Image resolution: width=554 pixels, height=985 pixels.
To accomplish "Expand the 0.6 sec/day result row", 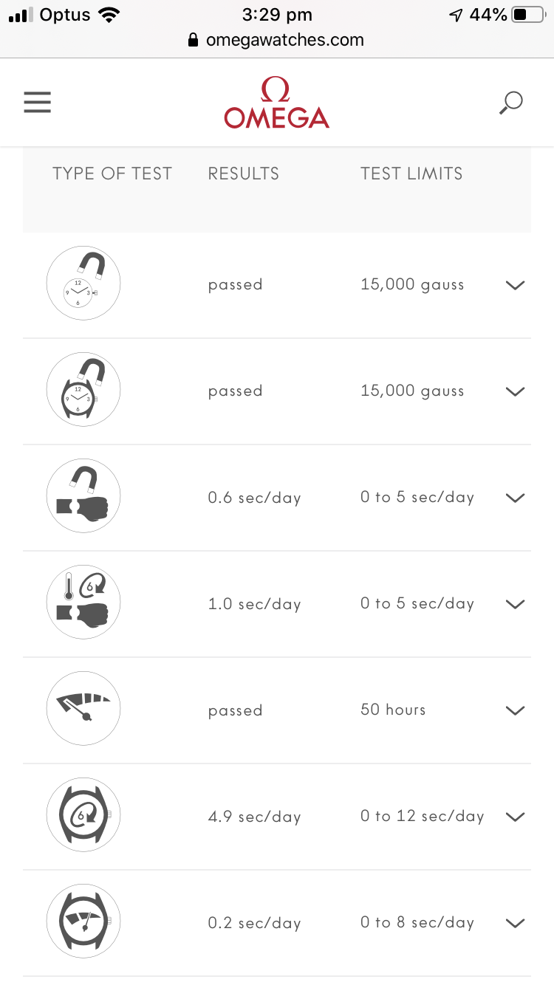I will tap(514, 498).
